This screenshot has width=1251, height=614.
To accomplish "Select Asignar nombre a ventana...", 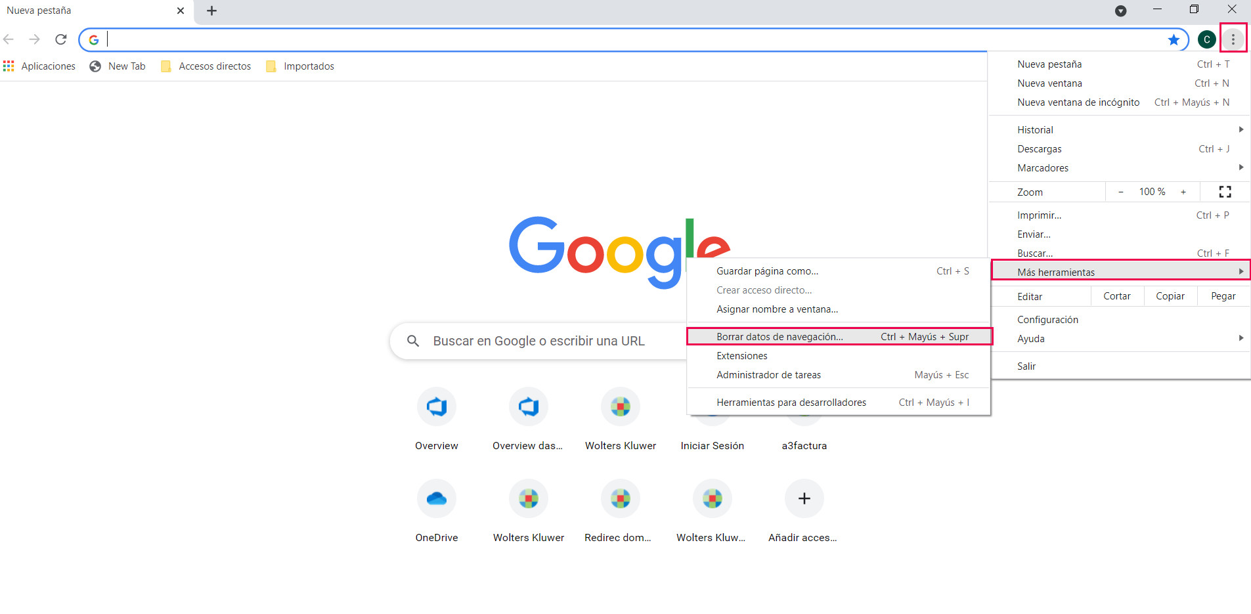I will 839,309.
